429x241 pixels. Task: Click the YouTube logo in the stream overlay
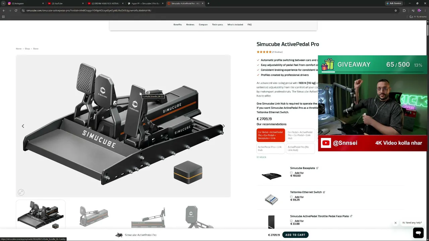326,143
